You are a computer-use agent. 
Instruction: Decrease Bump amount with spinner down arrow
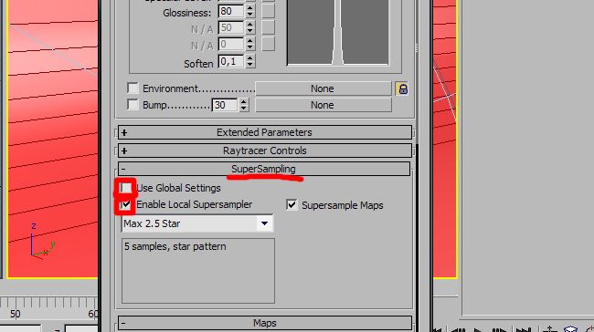pyautogui.click(x=244, y=109)
